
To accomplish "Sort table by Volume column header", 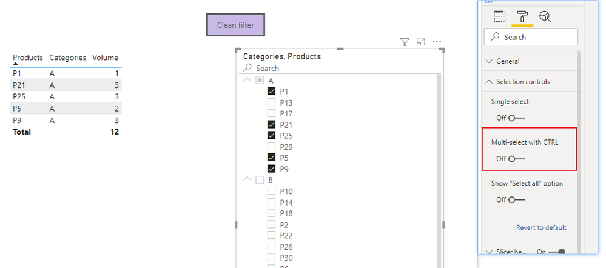I will pyautogui.click(x=105, y=58).
